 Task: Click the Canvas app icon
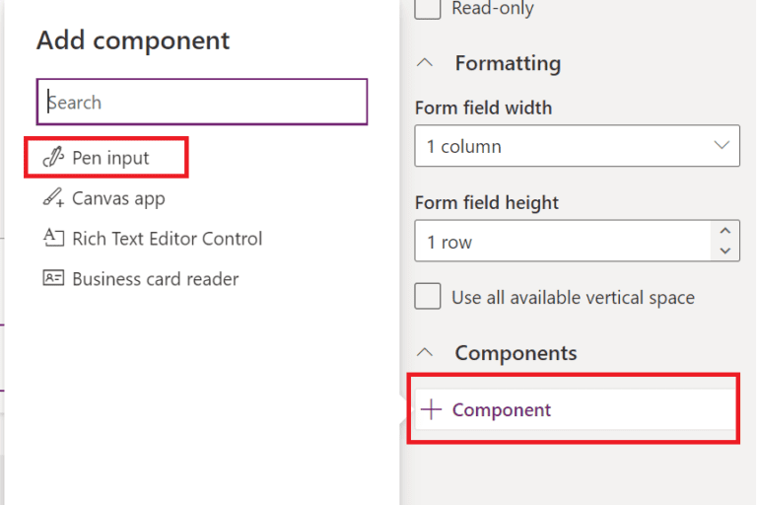pos(53,198)
